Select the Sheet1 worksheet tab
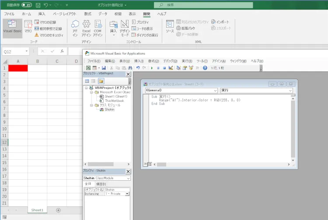328x220 pixels. pyautogui.click(x=37, y=210)
